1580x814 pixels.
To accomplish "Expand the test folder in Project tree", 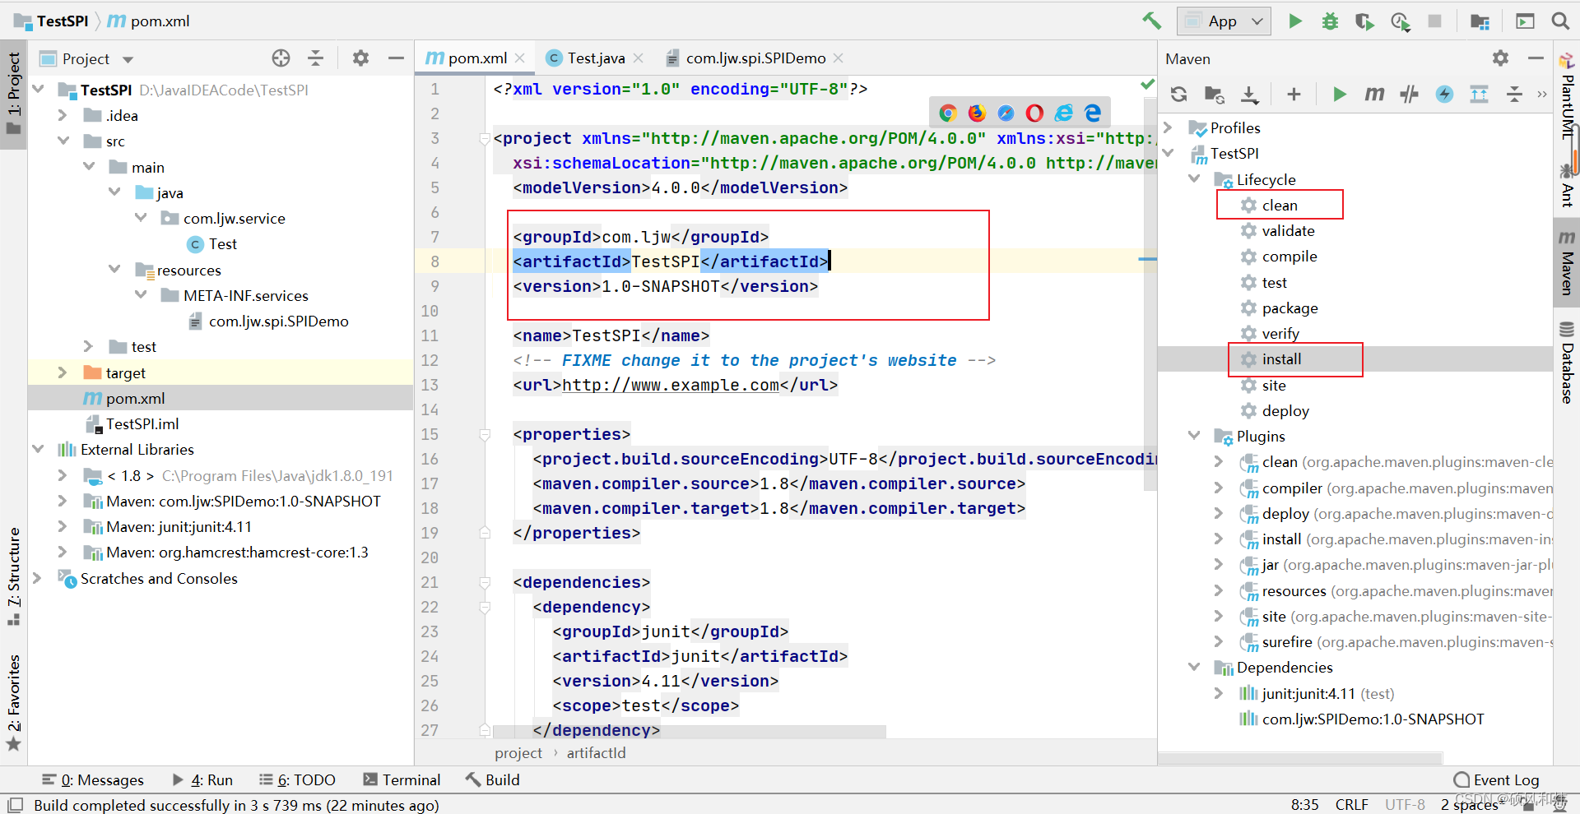I will (x=88, y=347).
